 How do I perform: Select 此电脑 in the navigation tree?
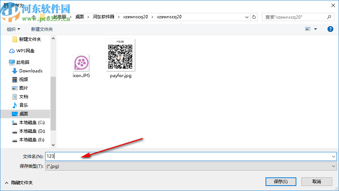pyautogui.click(x=23, y=62)
